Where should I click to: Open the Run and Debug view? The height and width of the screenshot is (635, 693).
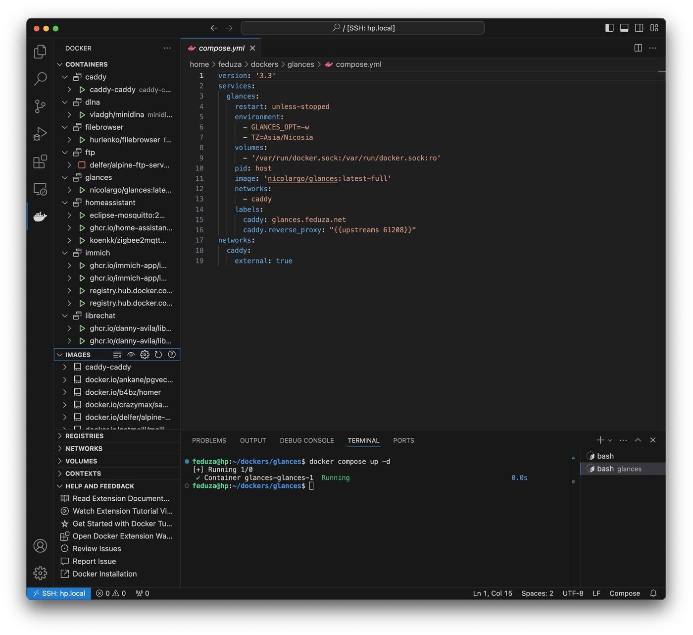[40, 134]
